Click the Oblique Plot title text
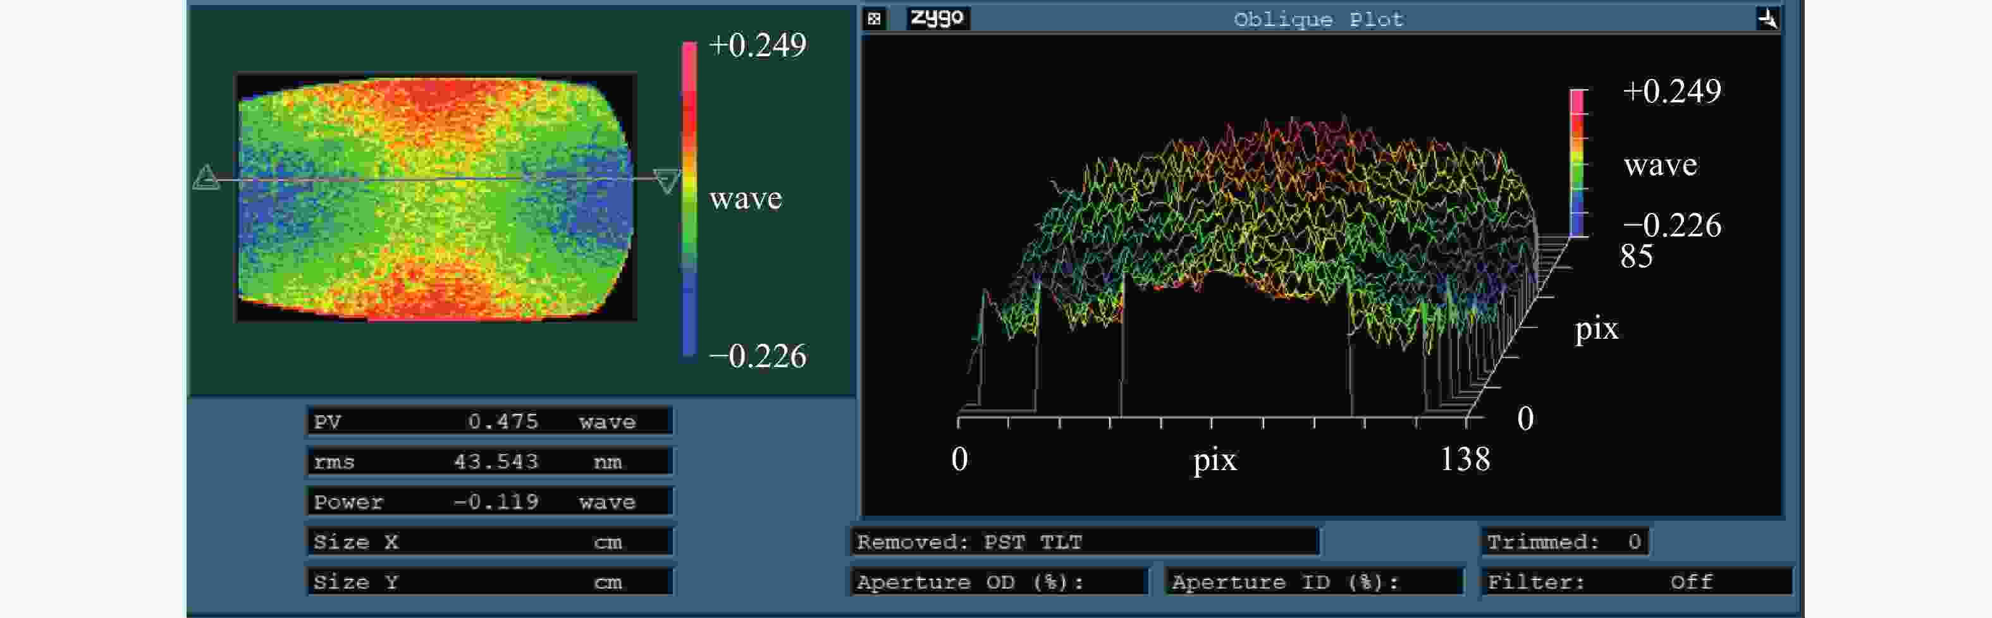 [1318, 20]
